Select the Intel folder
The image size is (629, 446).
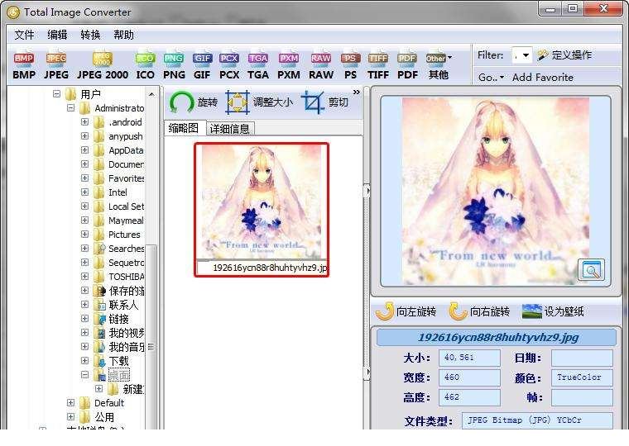[x=118, y=192]
